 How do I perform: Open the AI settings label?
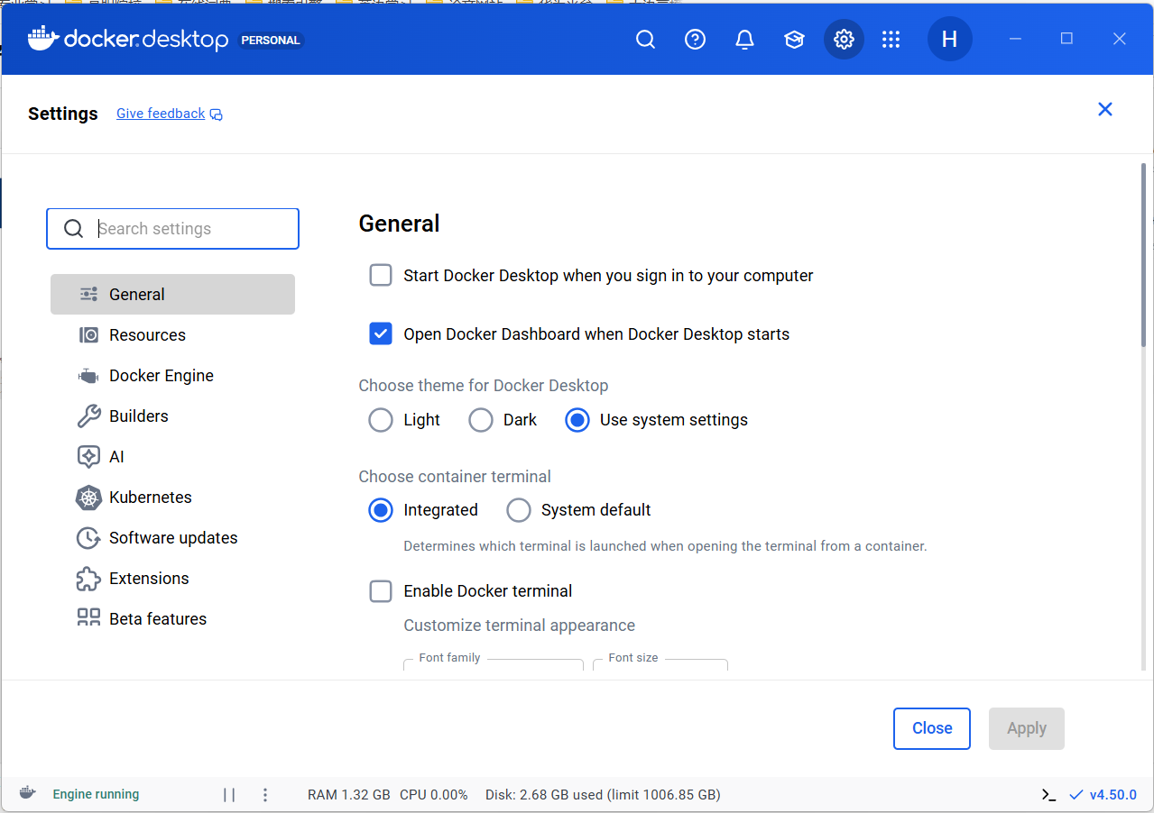tap(116, 456)
